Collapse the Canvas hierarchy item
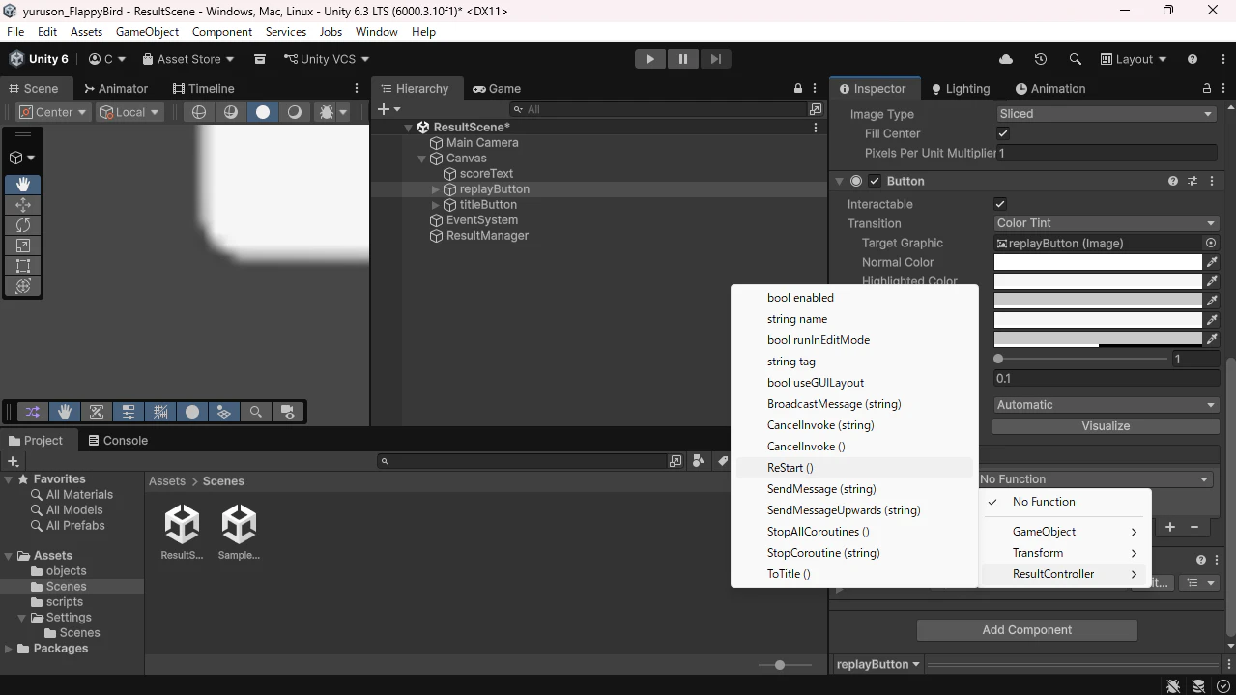1236x695 pixels. click(x=421, y=159)
